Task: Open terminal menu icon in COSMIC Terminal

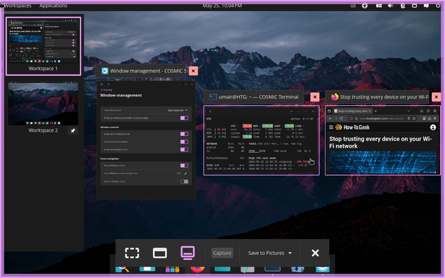Action: [210, 111]
